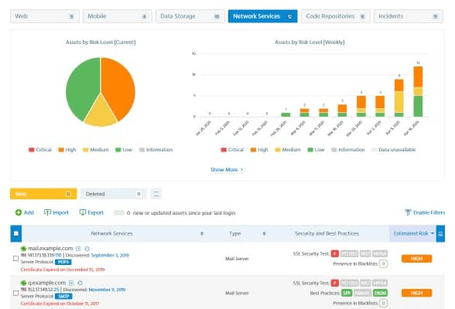Click the refresh icon next to mail.example.com
This screenshot has height=309, width=455.
(87, 249)
